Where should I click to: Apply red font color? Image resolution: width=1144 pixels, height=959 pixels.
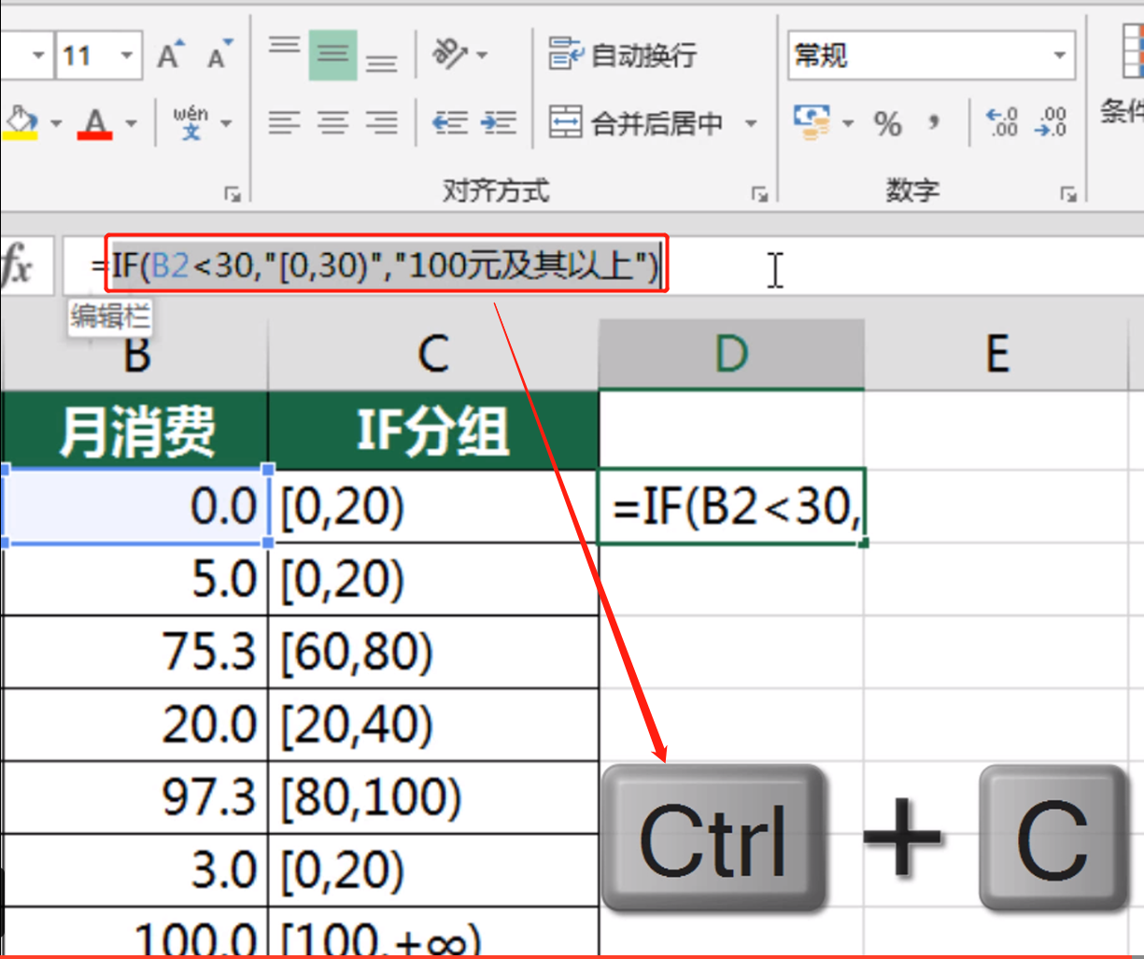[x=95, y=122]
